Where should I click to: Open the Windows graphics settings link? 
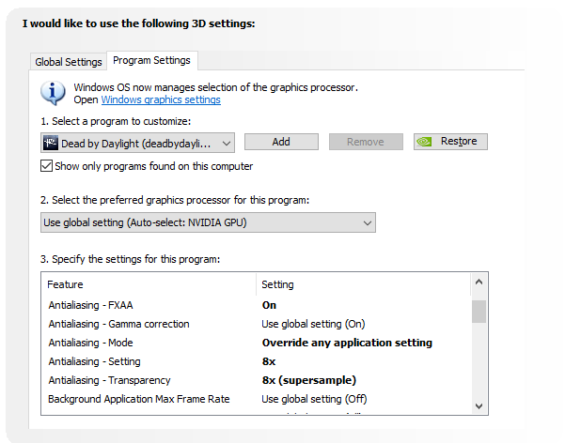[161, 99]
